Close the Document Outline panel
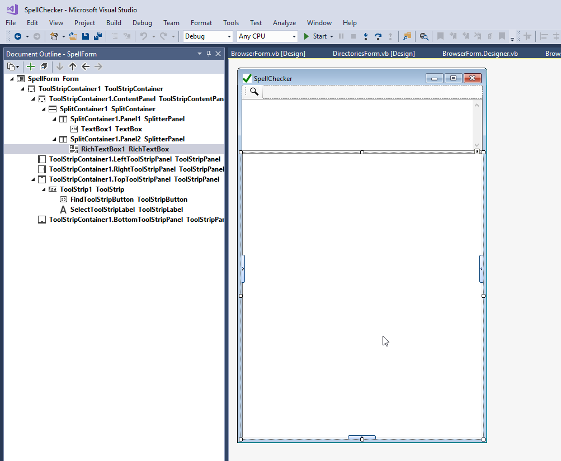Screen dimensions: 561x461 coord(218,54)
